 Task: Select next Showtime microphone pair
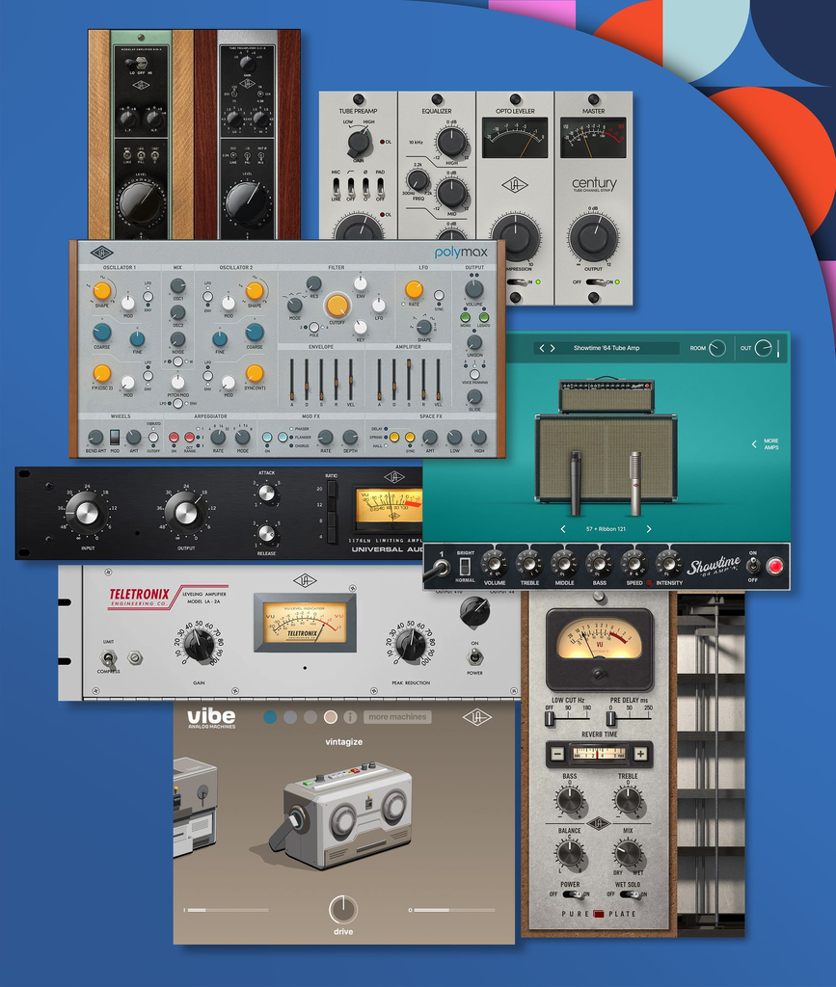(649, 529)
